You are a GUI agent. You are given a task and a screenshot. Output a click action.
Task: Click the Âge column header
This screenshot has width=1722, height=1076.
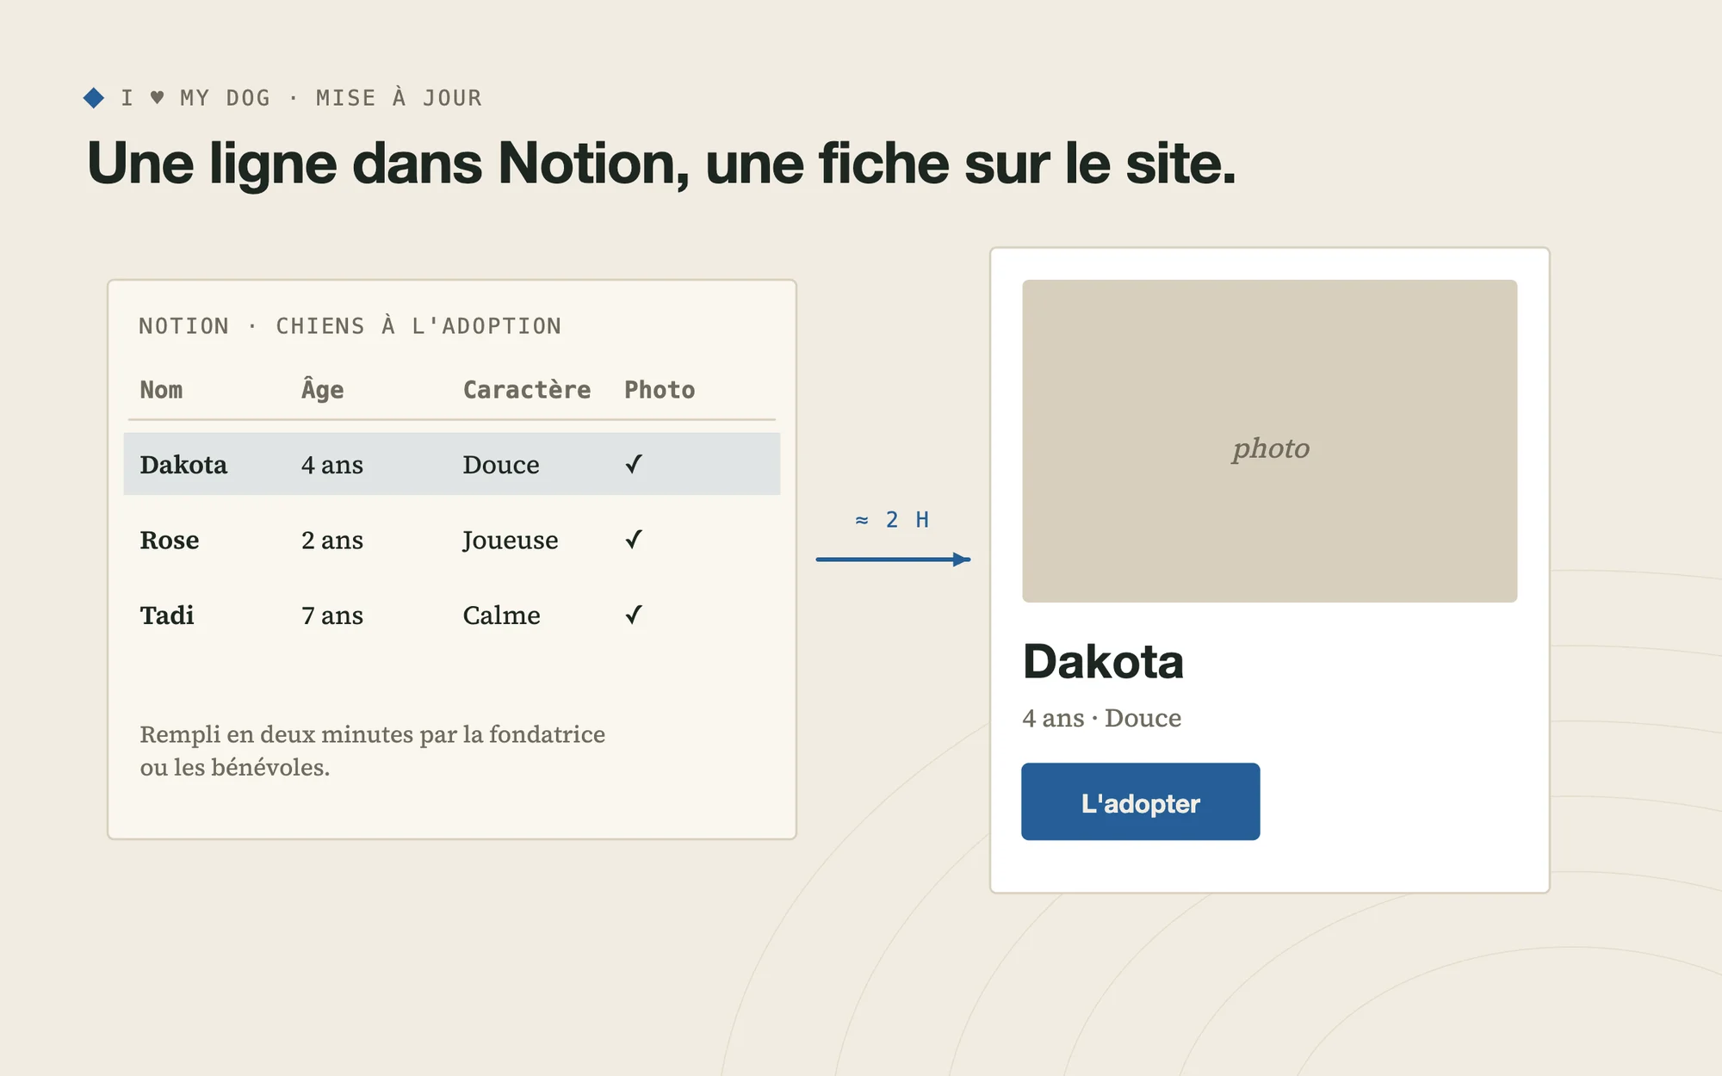click(322, 390)
